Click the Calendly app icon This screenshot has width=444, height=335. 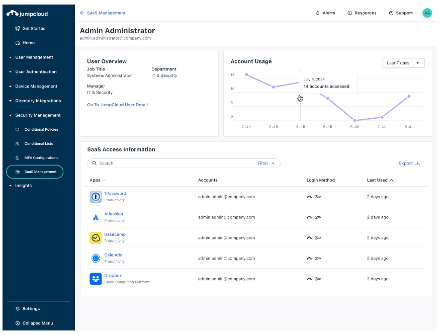[96, 259]
